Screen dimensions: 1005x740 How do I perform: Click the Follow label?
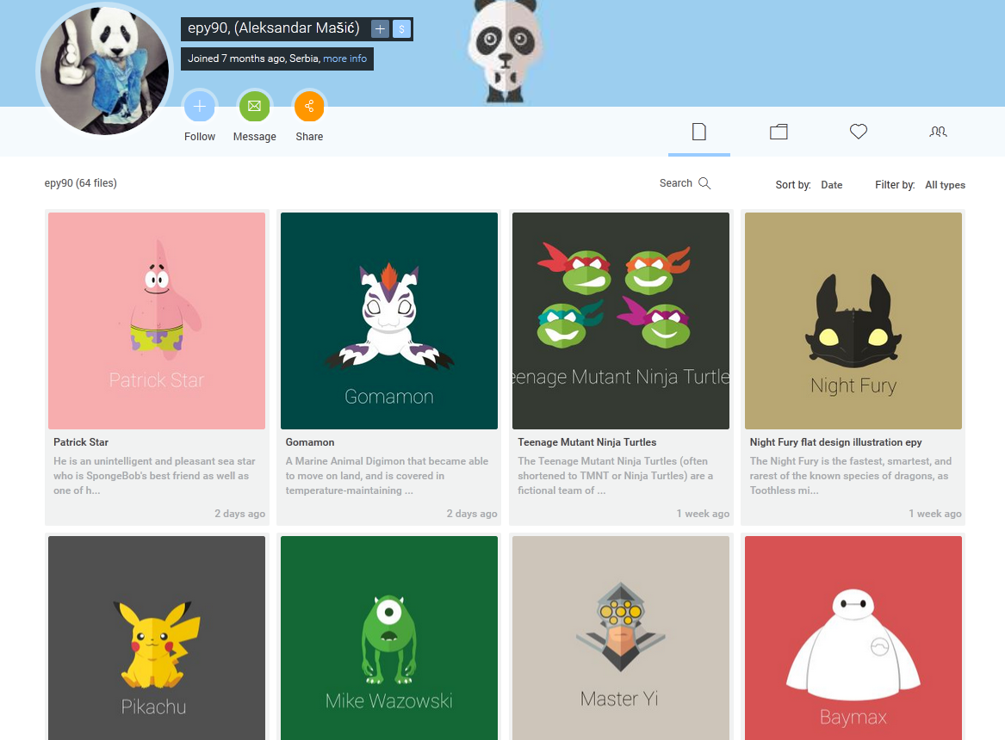[199, 136]
